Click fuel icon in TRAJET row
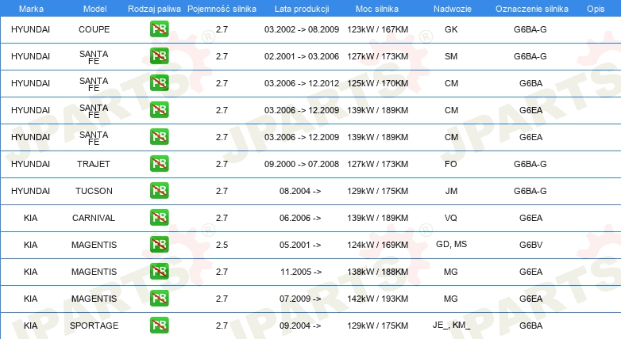Viewport: 621px width, 339px height. coord(159,164)
